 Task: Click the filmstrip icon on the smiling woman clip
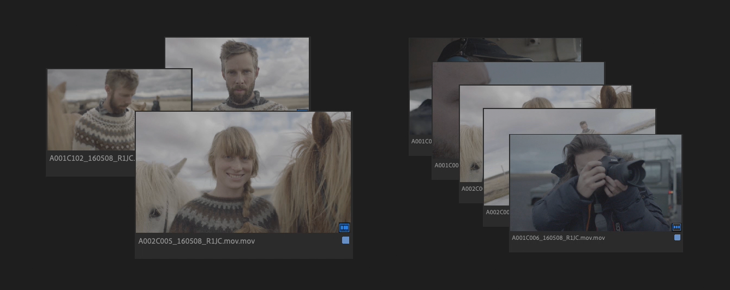coord(344,227)
